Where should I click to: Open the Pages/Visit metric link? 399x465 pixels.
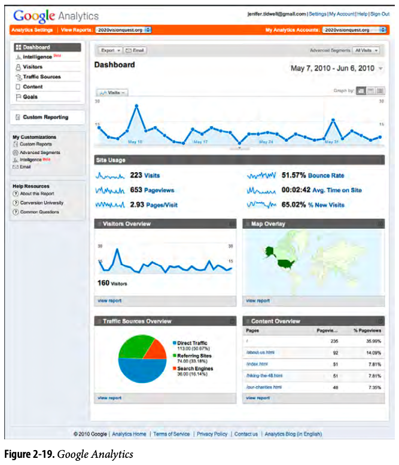[x=162, y=205]
